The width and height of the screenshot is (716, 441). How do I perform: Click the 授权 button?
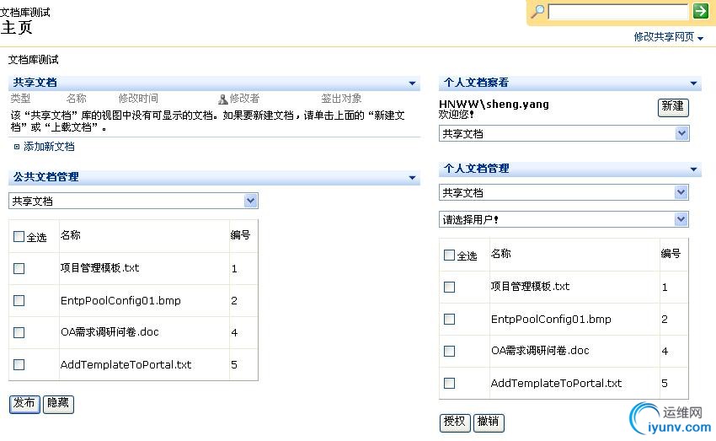(x=454, y=422)
